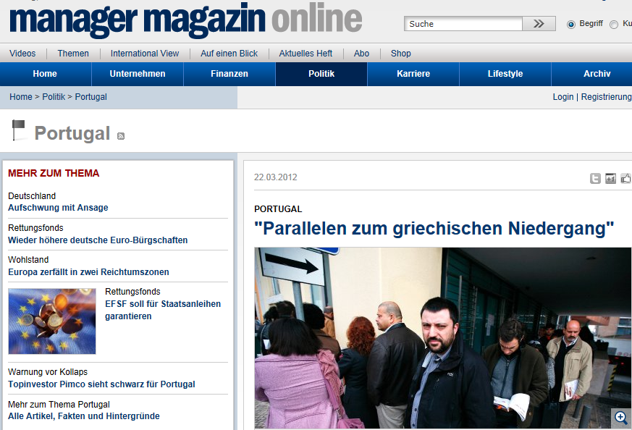The width and height of the screenshot is (632, 430).
Task: Switch to the Finanzen tab
Action: 229,74
